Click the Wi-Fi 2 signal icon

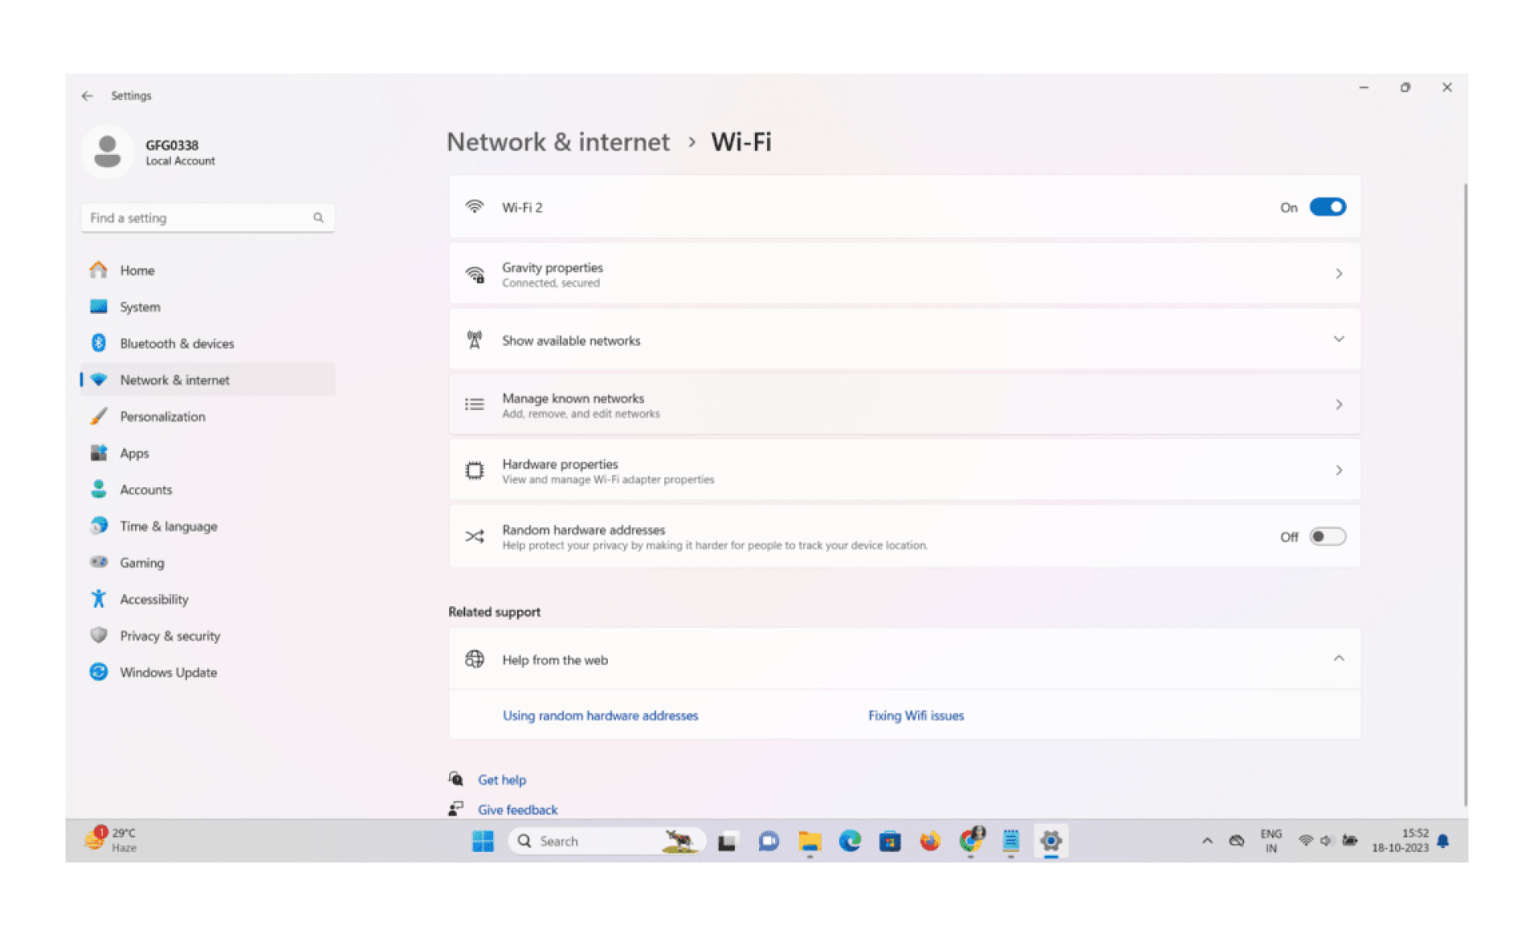[475, 206]
